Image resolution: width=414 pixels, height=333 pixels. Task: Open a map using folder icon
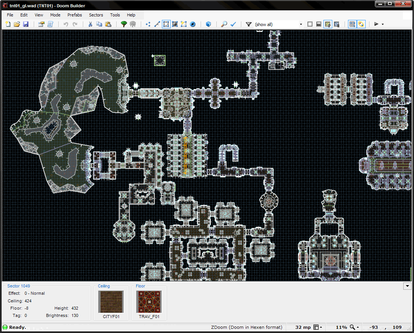(x=17, y=24)
